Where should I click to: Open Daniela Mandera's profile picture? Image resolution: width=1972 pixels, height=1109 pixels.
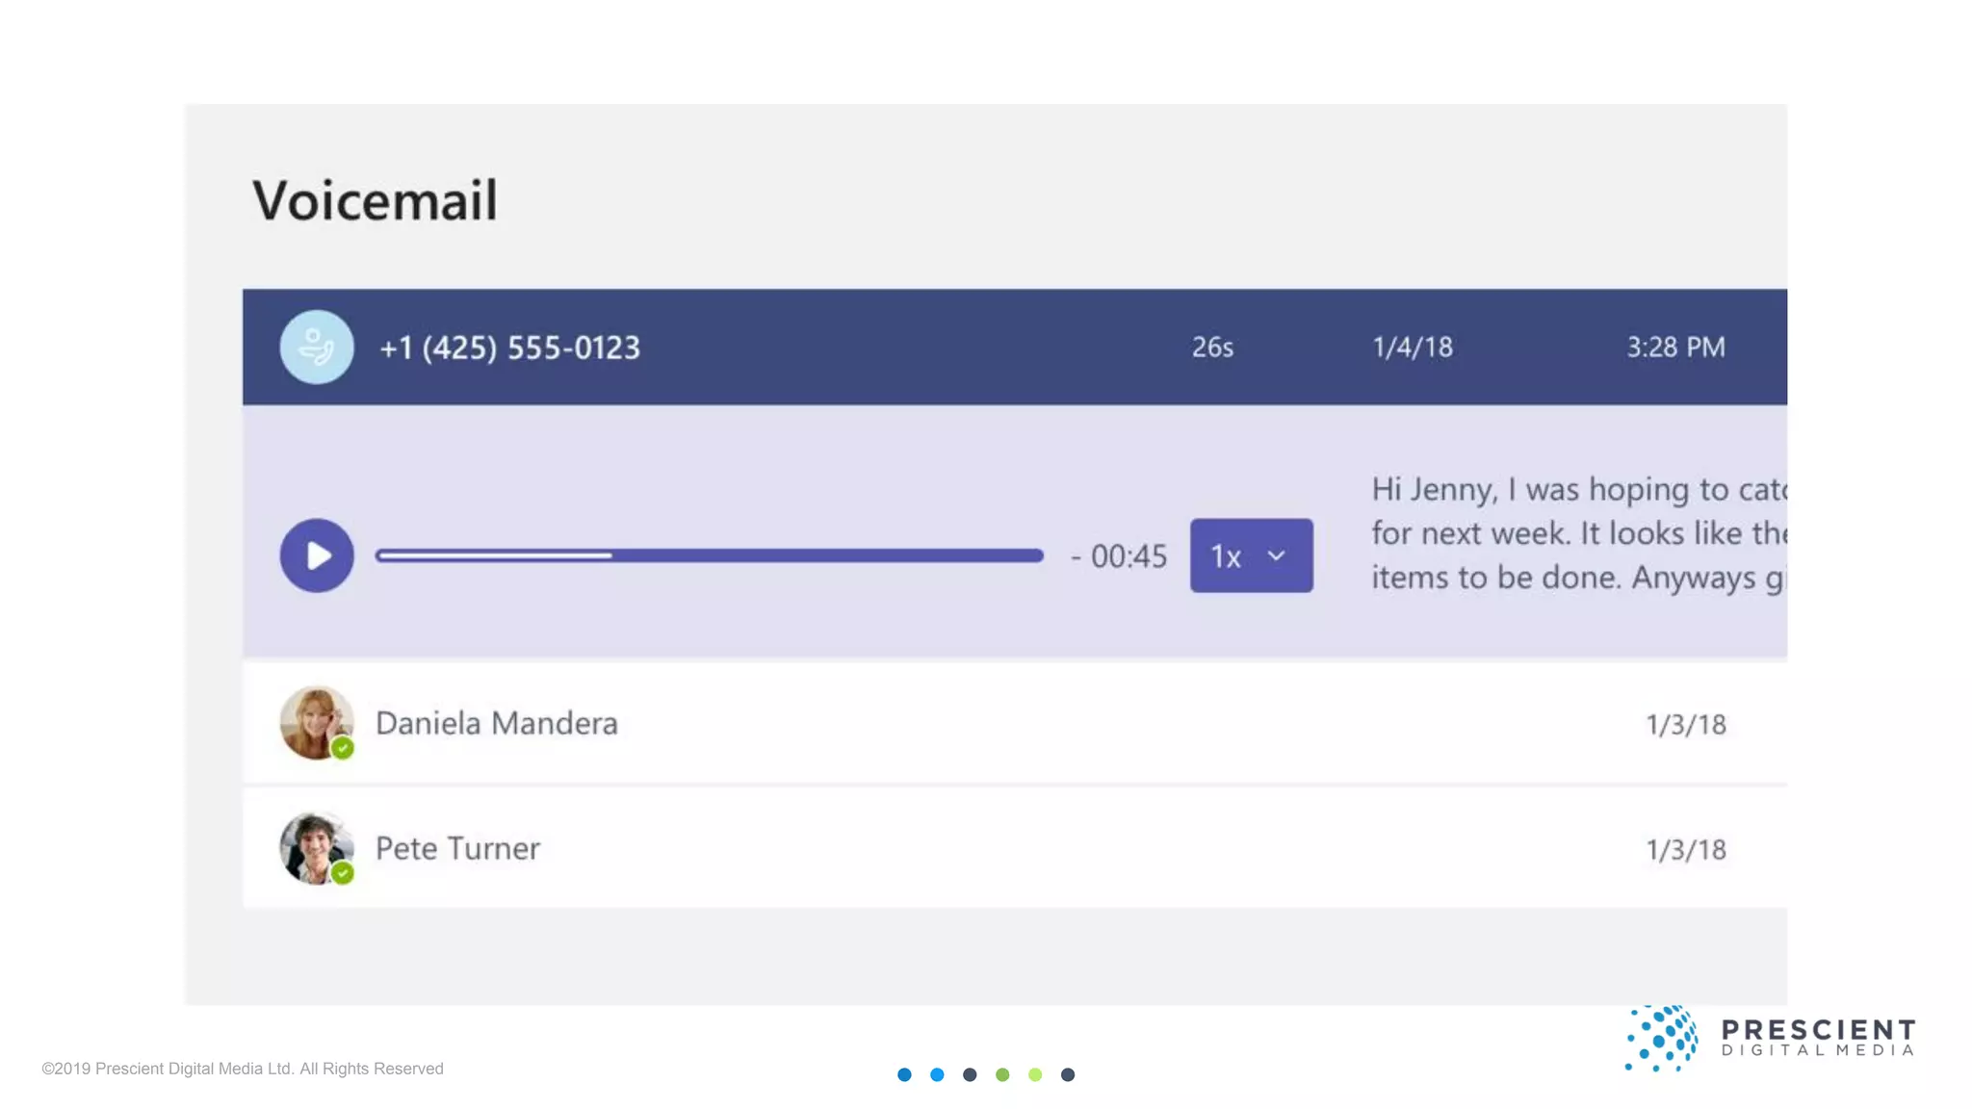(x=314, y=720)
